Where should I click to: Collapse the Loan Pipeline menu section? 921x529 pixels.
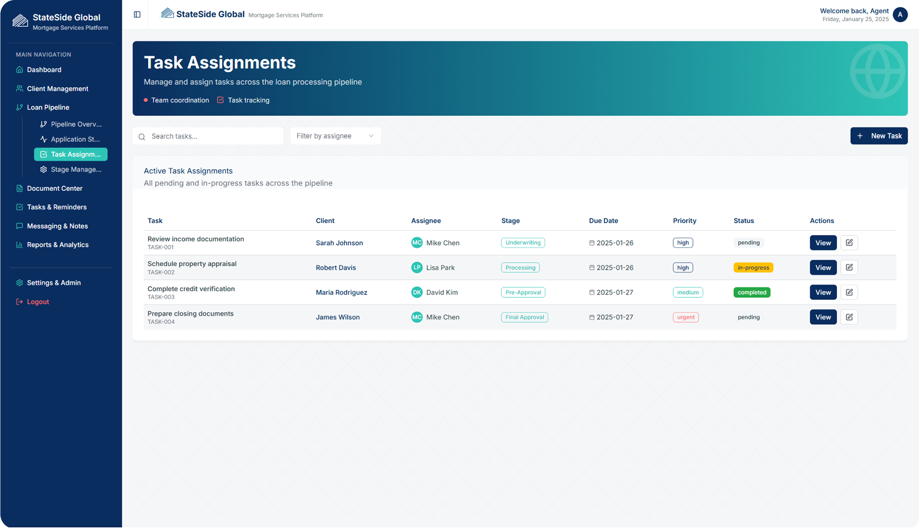(x=48, y=107)
